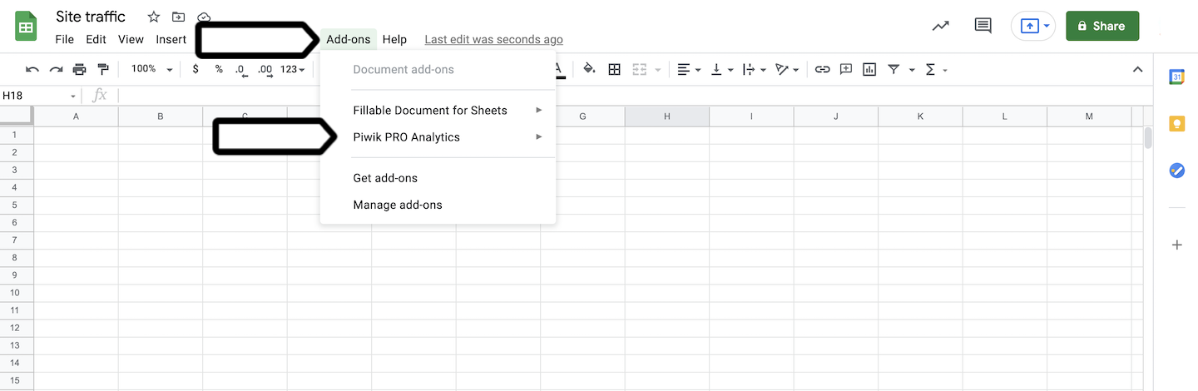Screen dimensions: 1198x391
Task: Click the Create a filter funnel icon
Action: point(894,69)
